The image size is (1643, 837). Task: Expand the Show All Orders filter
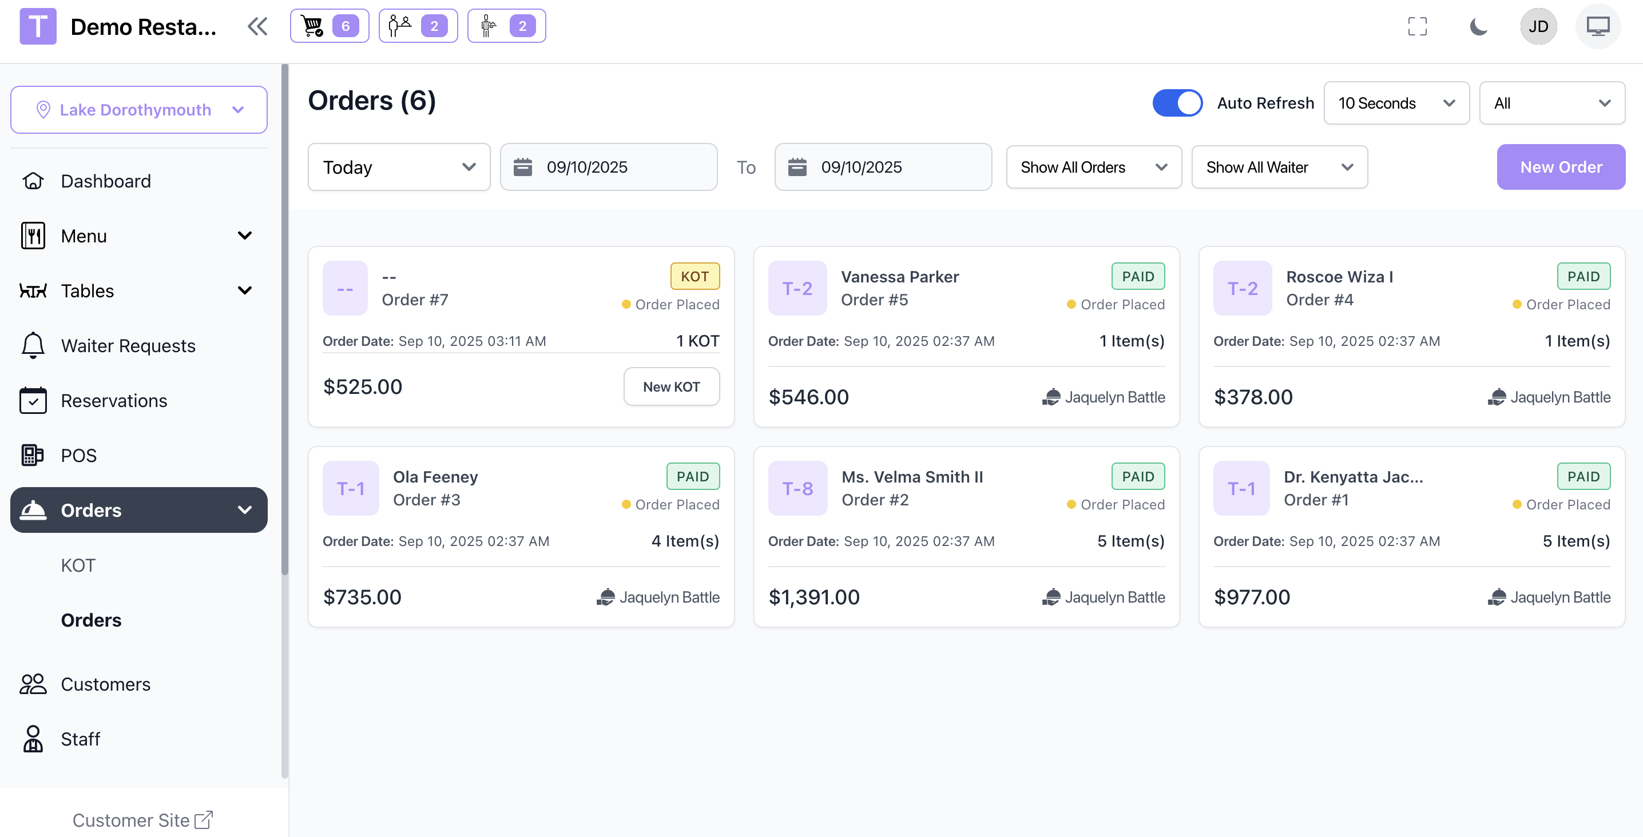click(x=1093, y=167)
